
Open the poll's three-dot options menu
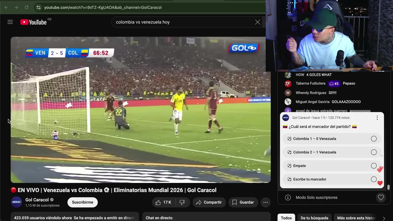(377, 118)
